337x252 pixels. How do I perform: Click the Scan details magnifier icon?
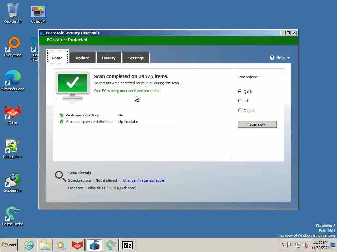tap(61, 176)
